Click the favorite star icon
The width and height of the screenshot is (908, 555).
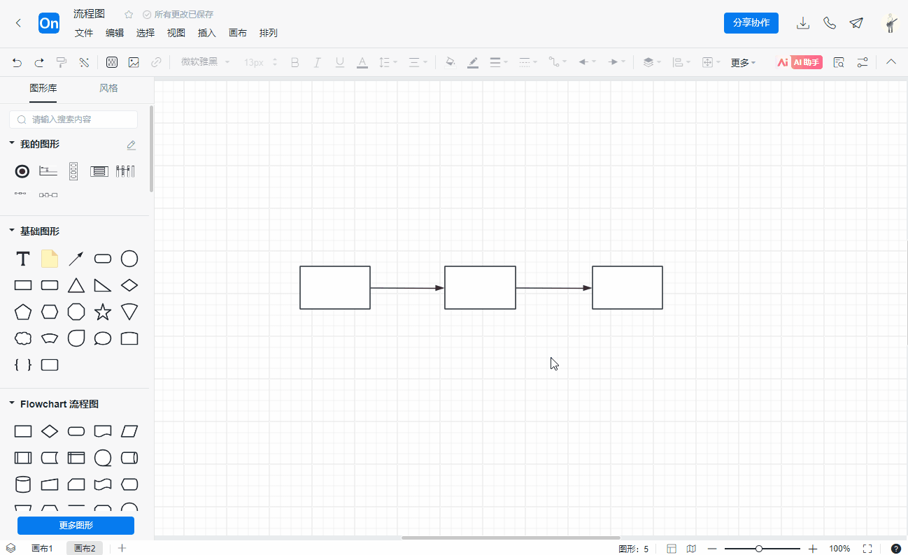(x=129, y=14)
